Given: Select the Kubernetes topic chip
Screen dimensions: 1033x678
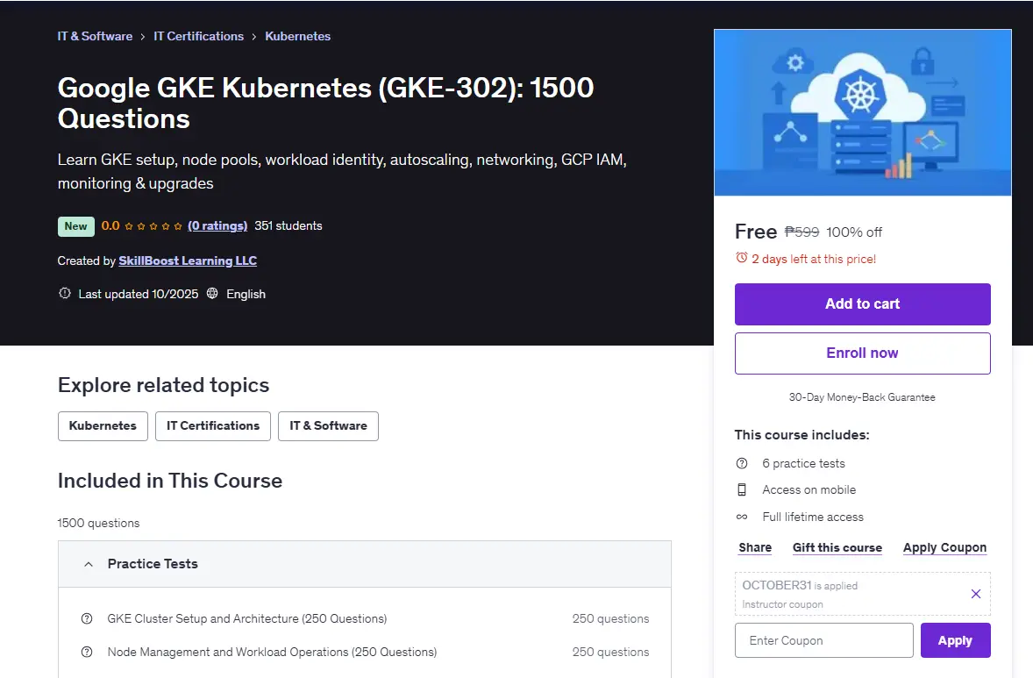Looking at the screenshot, I should (x=103, y=425).
